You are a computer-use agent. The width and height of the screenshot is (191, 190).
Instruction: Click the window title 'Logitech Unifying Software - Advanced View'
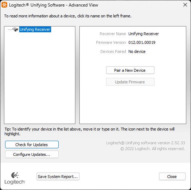[54, 5]
